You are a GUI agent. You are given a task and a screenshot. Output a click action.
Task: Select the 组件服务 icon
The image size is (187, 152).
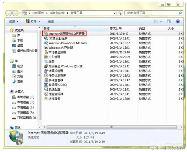click(x=46, y=99)
